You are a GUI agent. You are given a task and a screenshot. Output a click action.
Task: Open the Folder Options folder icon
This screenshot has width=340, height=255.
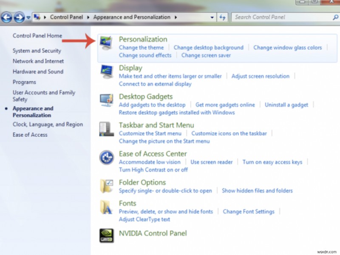107,186
